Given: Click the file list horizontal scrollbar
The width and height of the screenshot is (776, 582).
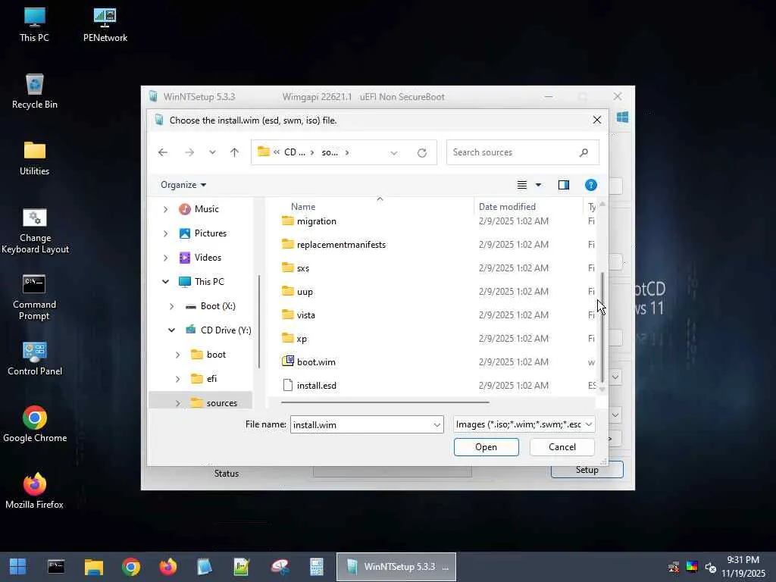Looking at the screenshot, I should (385, 402).
